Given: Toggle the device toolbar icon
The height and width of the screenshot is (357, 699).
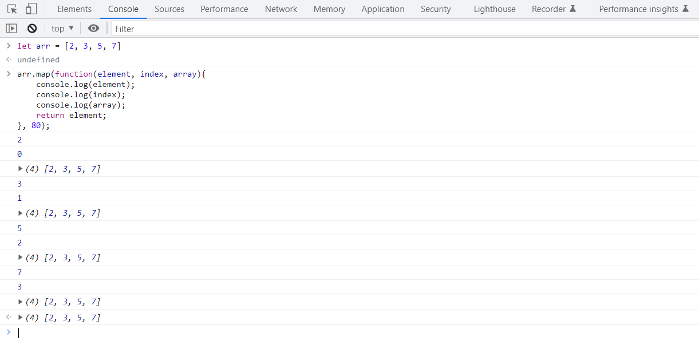Looking at the screenshot, I should 31,9.
